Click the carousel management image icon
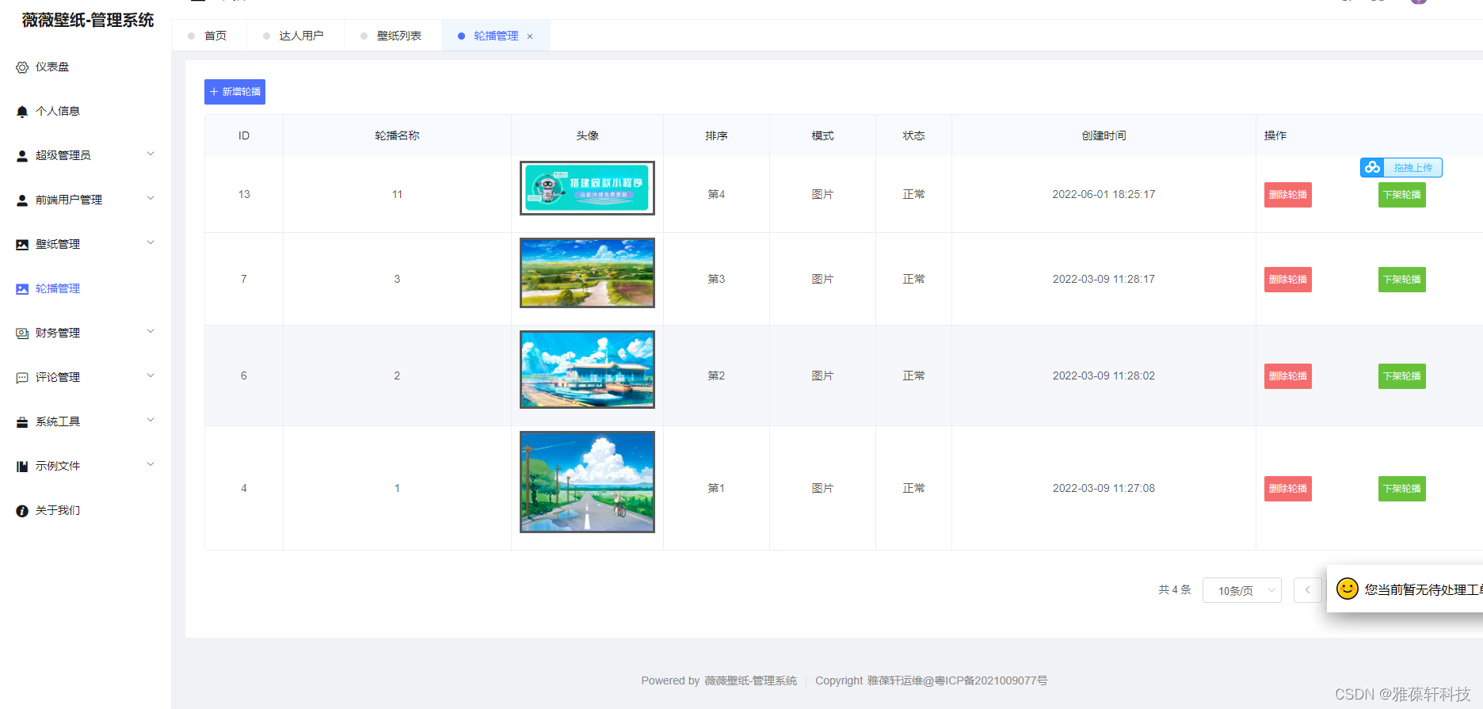This screenshot has height=709, width=1483. pos(22,289)
